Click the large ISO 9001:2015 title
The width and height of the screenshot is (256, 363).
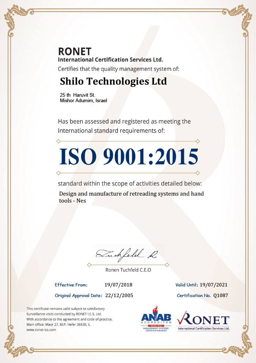pyautogui.click(x=129, y=157)
